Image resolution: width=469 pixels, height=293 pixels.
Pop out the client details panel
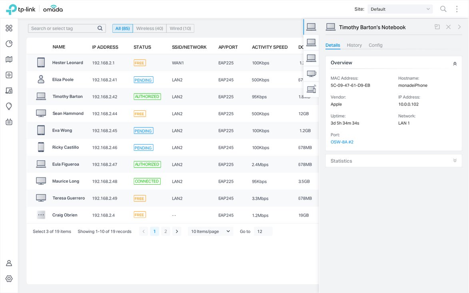437,27
